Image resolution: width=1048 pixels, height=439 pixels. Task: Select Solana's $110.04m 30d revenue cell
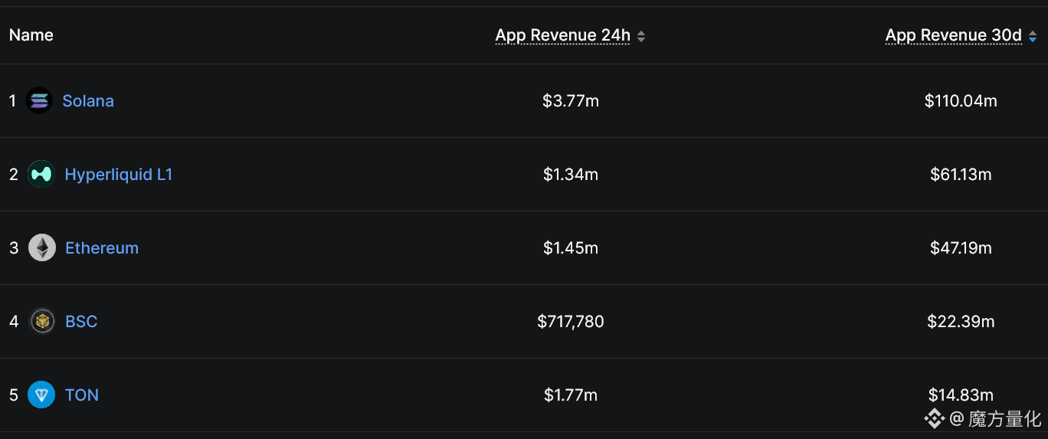(x=961, y=100)
